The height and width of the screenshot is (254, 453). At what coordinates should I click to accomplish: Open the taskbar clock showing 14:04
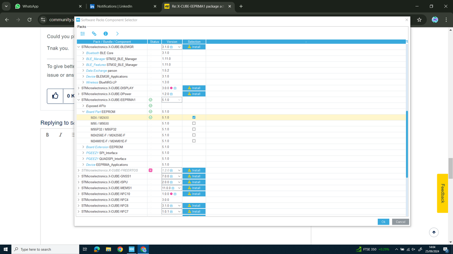(x=432, y=249)
